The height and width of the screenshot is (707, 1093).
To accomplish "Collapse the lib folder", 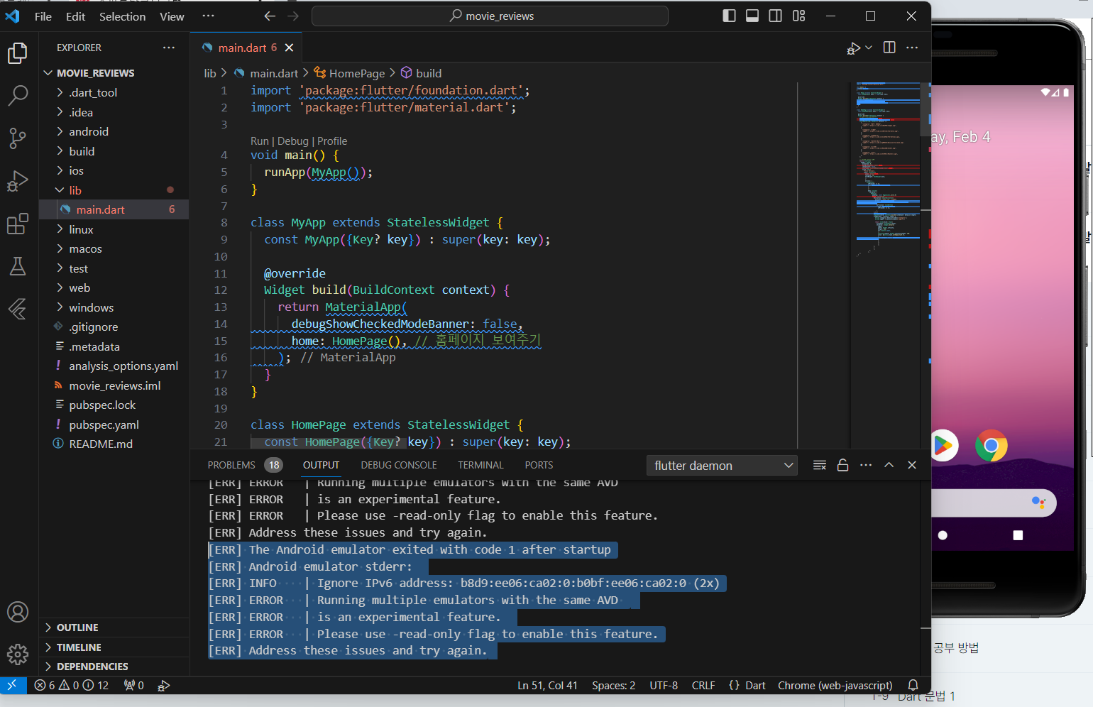I will [114, 190].
